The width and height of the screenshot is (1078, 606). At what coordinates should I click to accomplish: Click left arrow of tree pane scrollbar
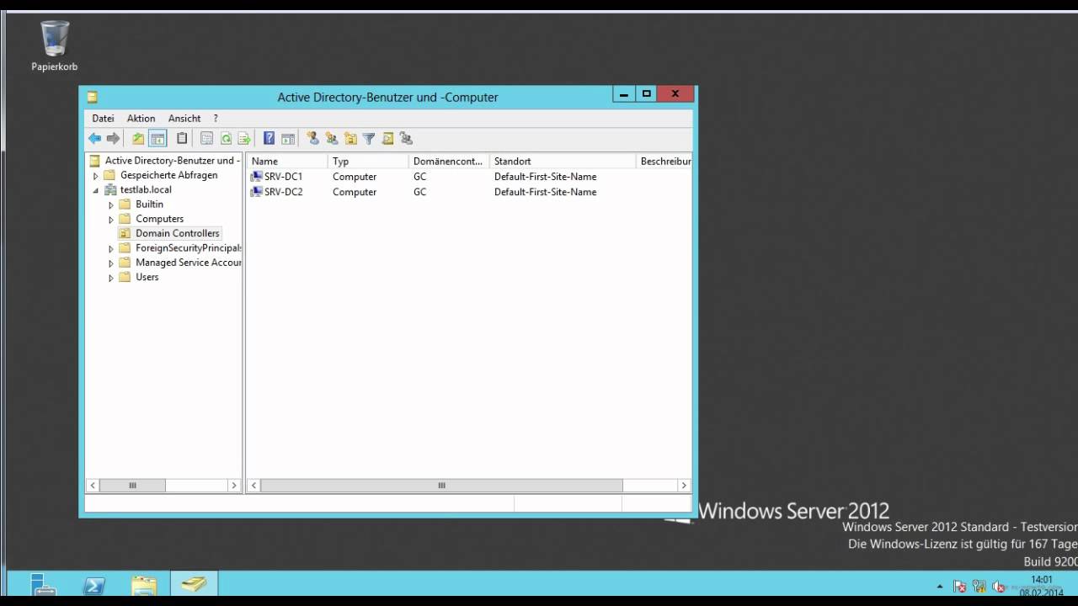93,486
